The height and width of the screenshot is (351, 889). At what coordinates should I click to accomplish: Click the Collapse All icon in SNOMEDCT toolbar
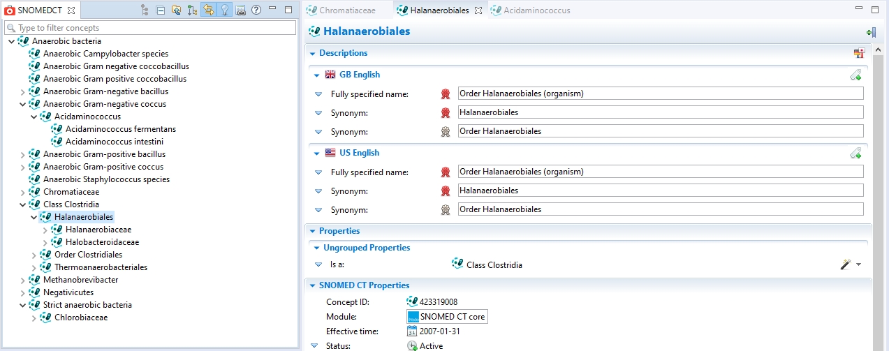[x=161, y=10]
